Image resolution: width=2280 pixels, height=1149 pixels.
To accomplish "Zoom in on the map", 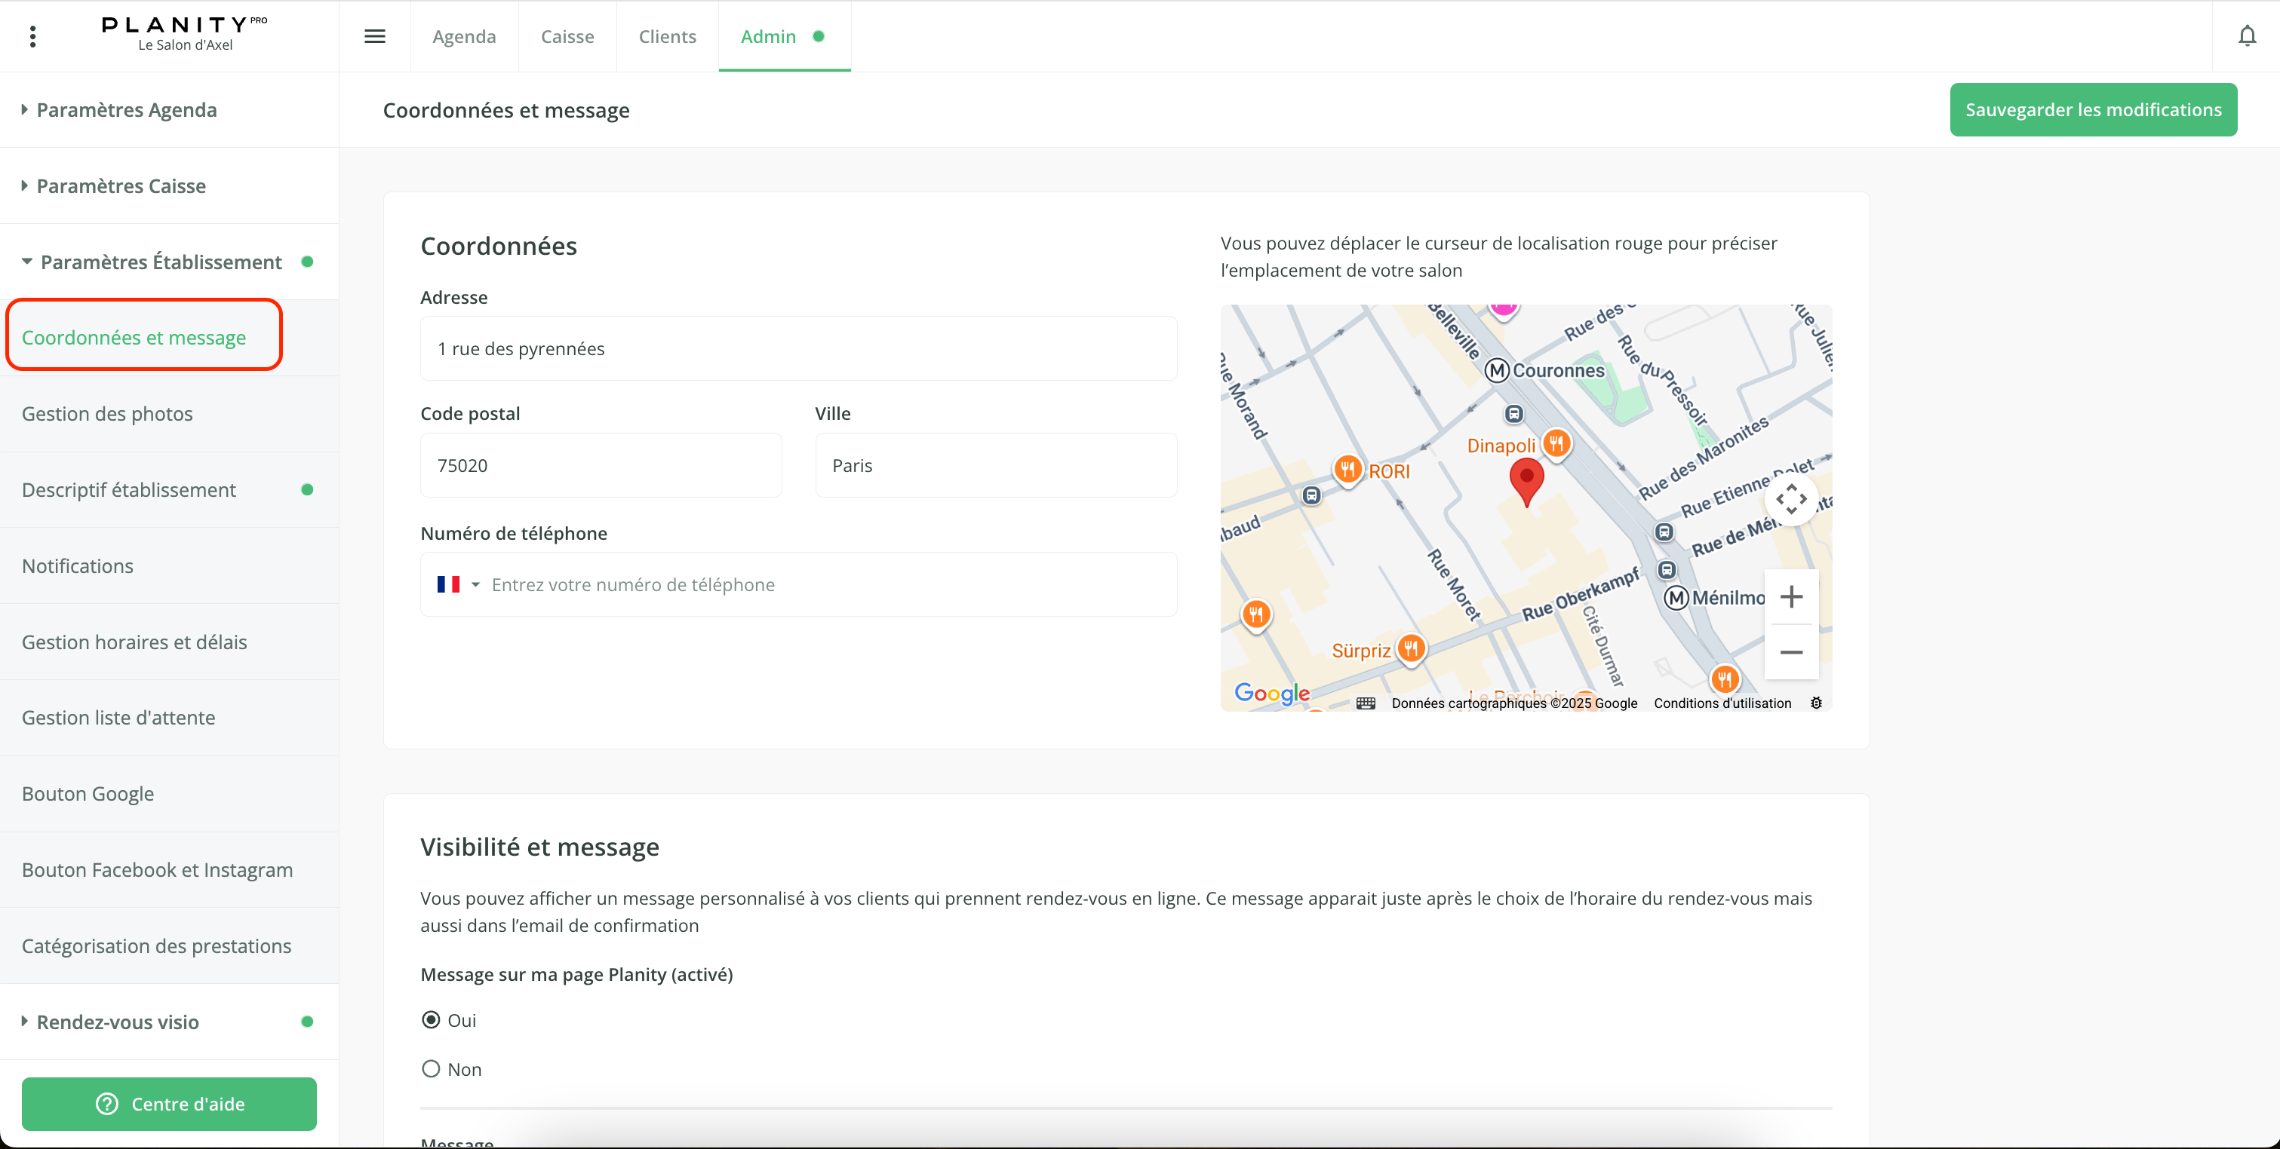I will click(1790, 597).
